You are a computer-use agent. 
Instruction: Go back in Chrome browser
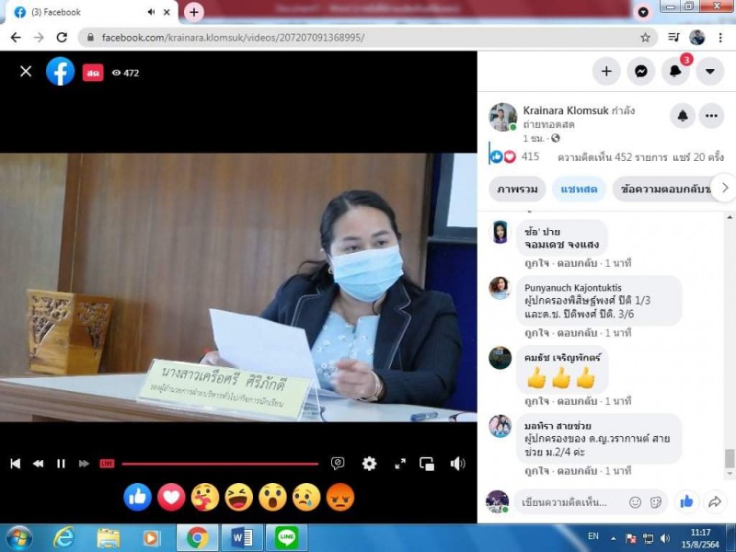pyautogui.click(x=16, y=38)
